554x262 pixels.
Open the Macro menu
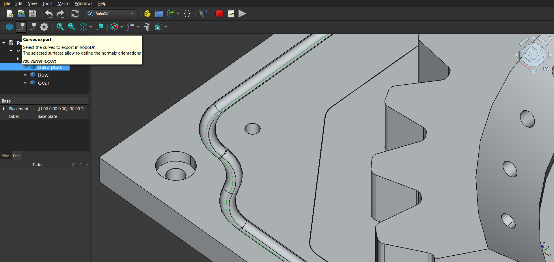pos(63,3)
